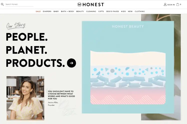Go to the GIFTS section
Image resolution: width=187 pixels, height=124 pixels.
101,11
